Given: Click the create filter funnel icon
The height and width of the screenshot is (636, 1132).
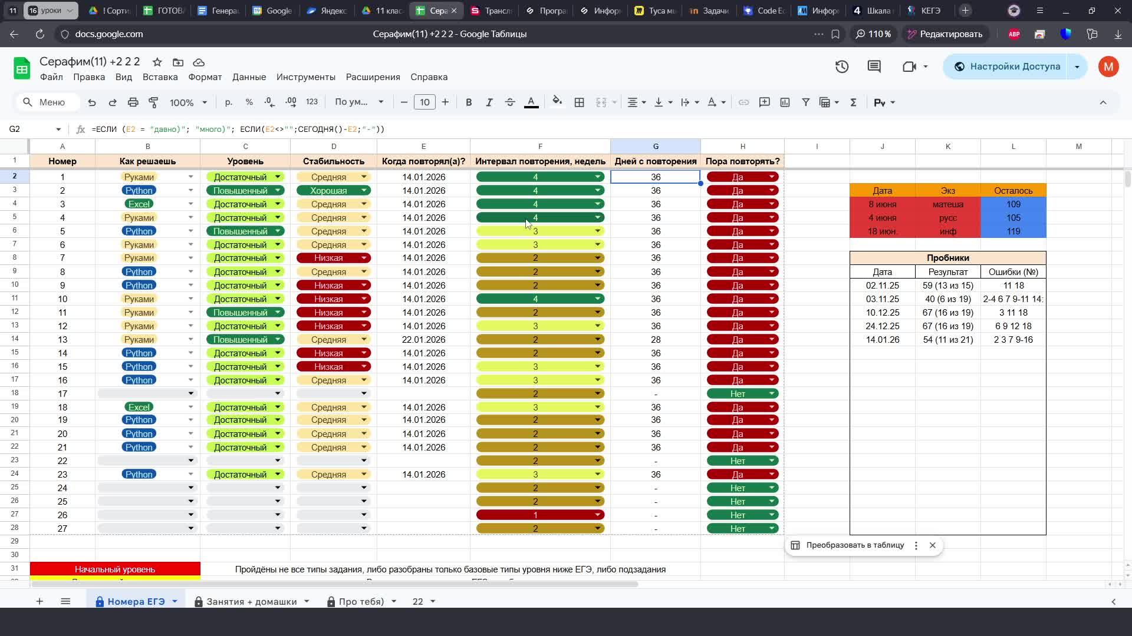Looking at the screenshot, I should click(805, 102).
